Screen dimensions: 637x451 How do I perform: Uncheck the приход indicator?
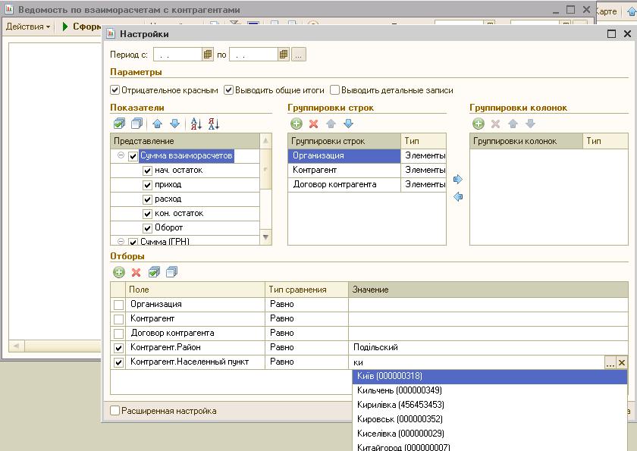147,185
